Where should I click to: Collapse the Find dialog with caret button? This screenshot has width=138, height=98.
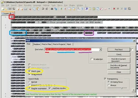tap(133, 90)
